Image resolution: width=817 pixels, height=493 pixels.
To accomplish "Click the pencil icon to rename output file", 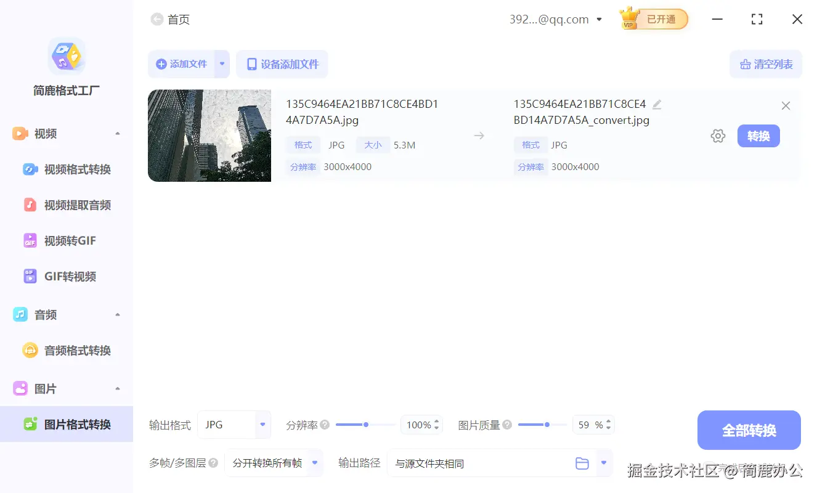I will point(657,105).
